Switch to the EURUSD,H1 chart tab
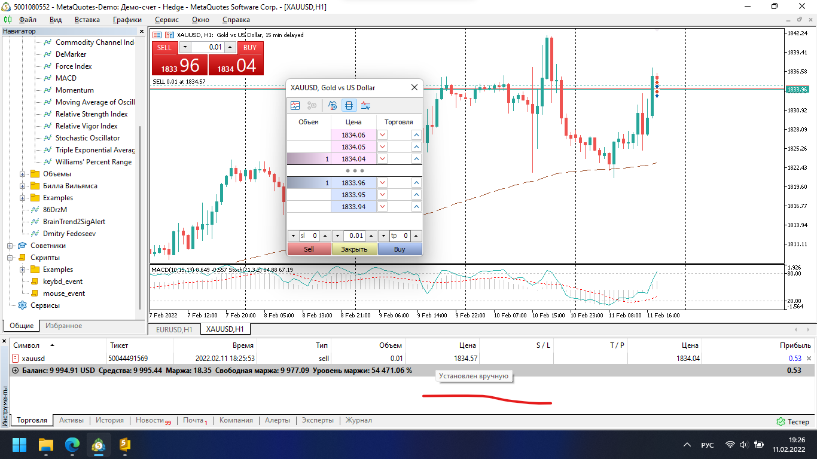The height and width of the screenshot is (459, 817). [x=174, y=329]
